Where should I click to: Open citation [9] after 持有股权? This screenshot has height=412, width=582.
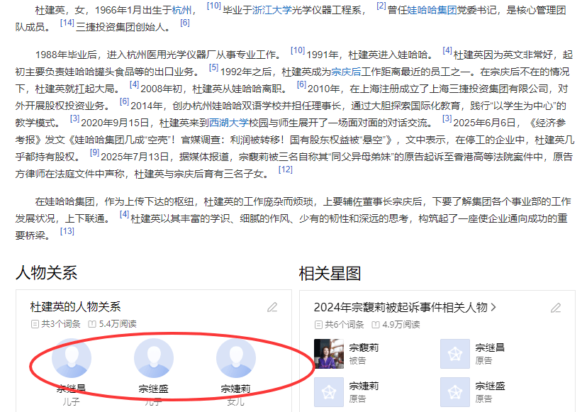[x=95, y=152]
